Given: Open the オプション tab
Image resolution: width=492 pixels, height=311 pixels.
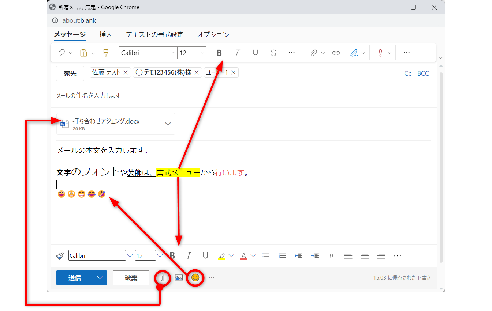Looking at the screenshot, I should point(213,35).
